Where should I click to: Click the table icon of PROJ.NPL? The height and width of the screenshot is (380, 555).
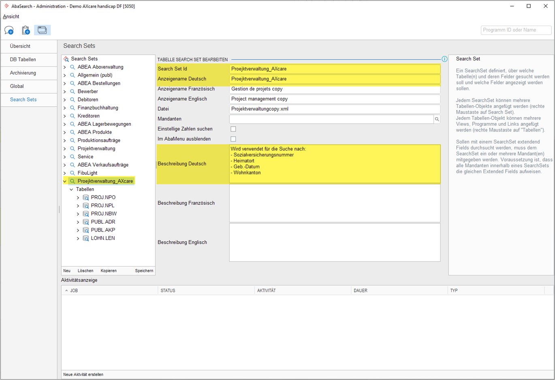click(x=86, y=206)
